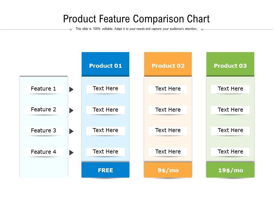Select the Feature 4 label
This screenshot has height=205, width=274.
tap(43, 152)
